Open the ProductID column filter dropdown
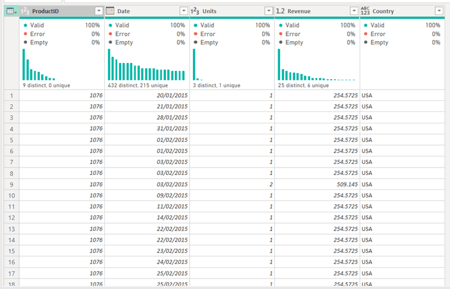The width and height of the screenshot is (450, 289). point(99,11)
